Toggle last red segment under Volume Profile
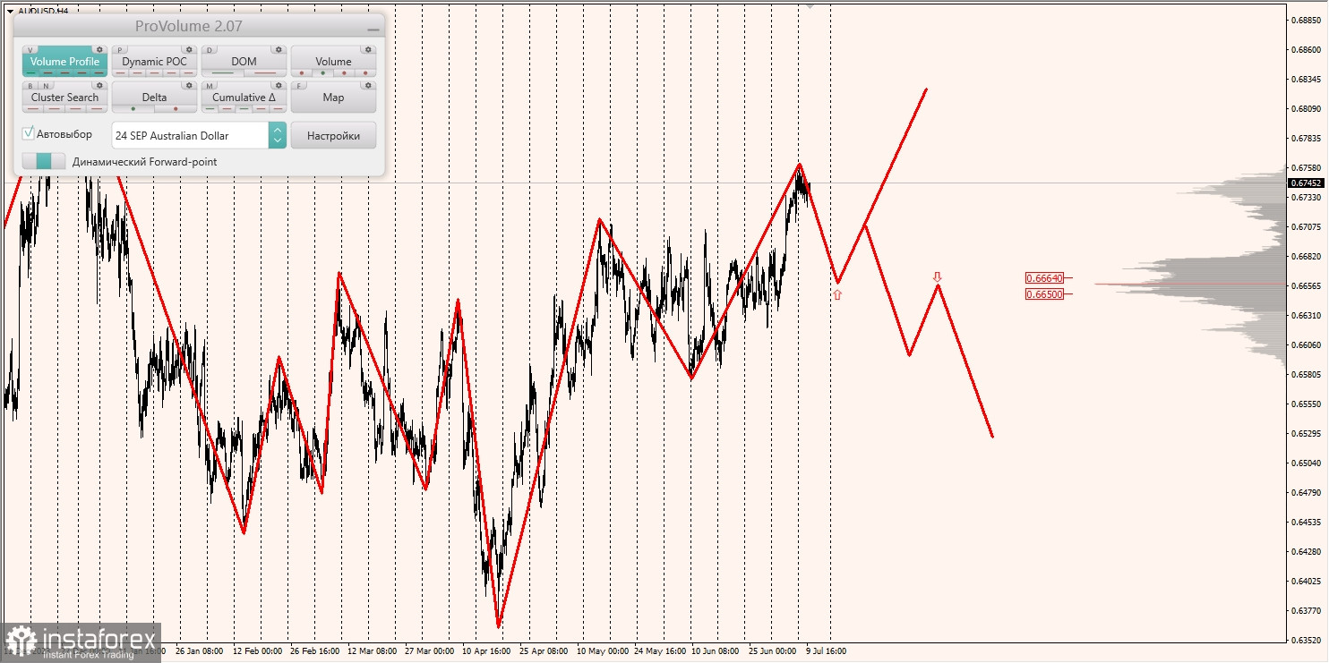 [99, 73]
